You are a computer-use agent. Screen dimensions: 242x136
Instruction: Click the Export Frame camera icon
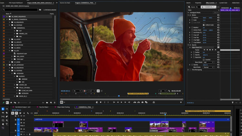(x=142, y=102)
